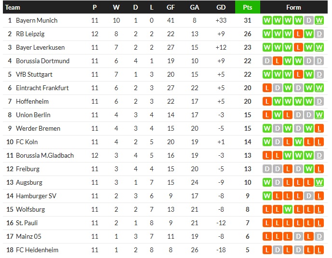Sort table by the green Pts header
Viewport: 332px width, 258px height.
247,7
